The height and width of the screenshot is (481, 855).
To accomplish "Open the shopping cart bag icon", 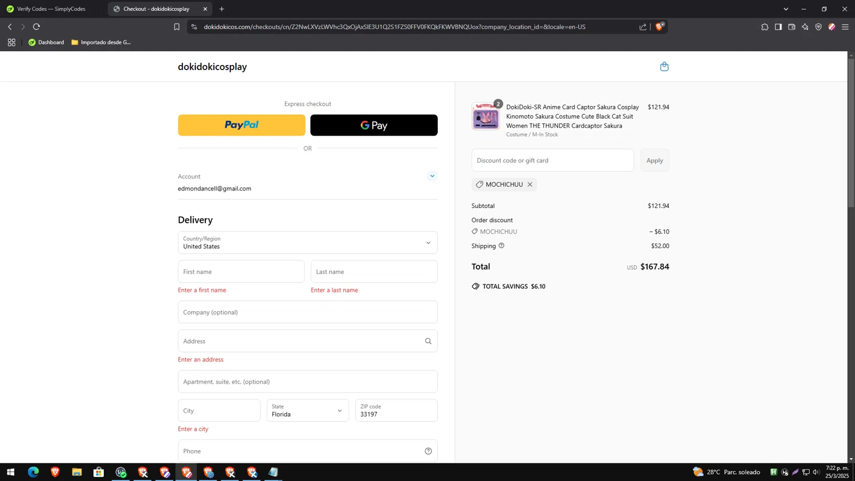I will pyautogui.click(x=664, y=67).
